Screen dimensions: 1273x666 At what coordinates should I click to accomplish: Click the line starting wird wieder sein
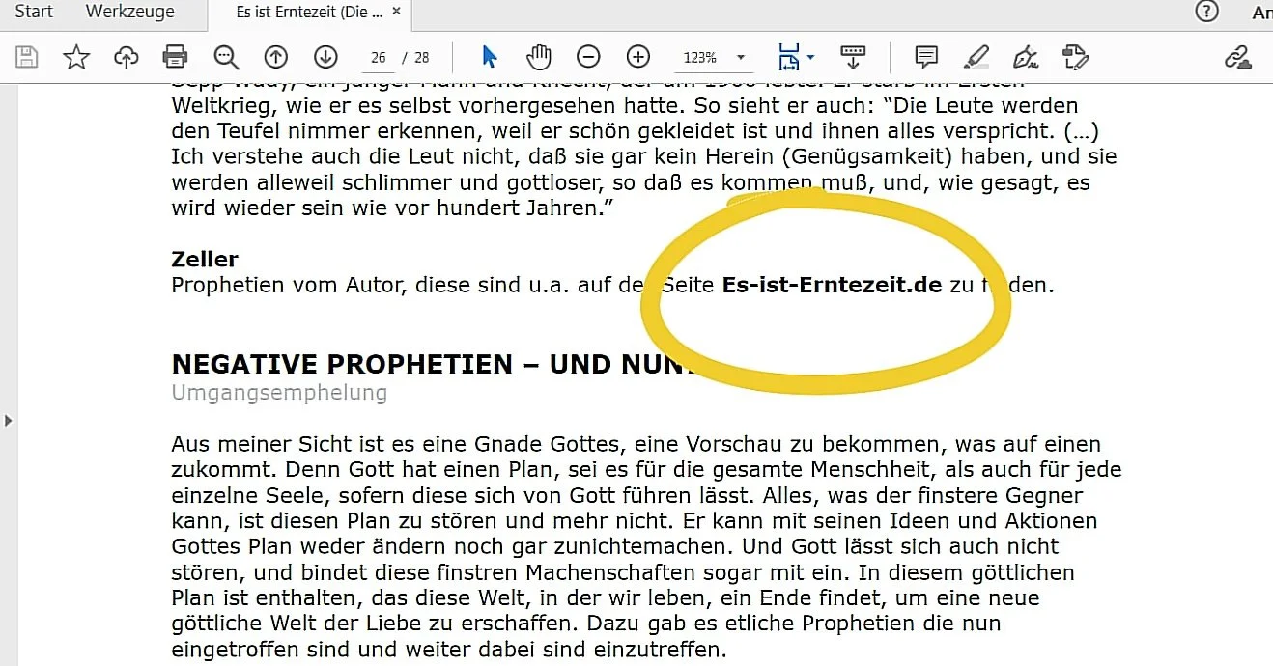point(393,208)
